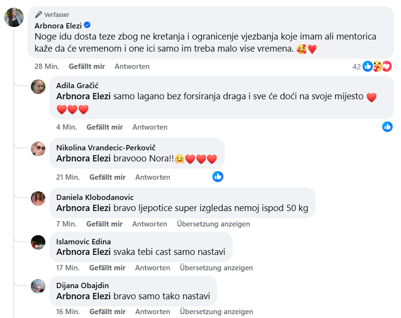
Task: Show translation for Daniela Klobodanovic's comment
Action: click(x=213, y=224)
